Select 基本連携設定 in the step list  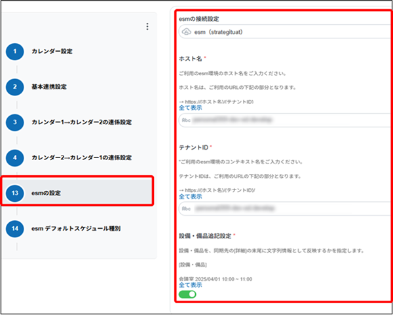click(x=48, y=87)
